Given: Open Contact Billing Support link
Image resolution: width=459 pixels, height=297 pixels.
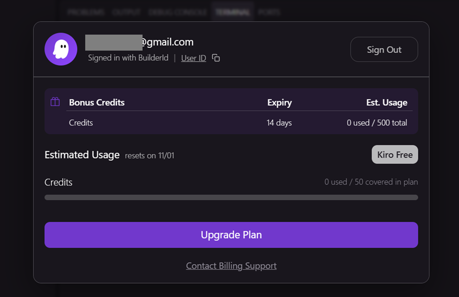Looking at the screenshot, I should tap(231, 266).
